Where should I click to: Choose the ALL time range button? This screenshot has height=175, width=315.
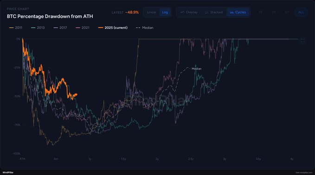(x=301, y=12)
